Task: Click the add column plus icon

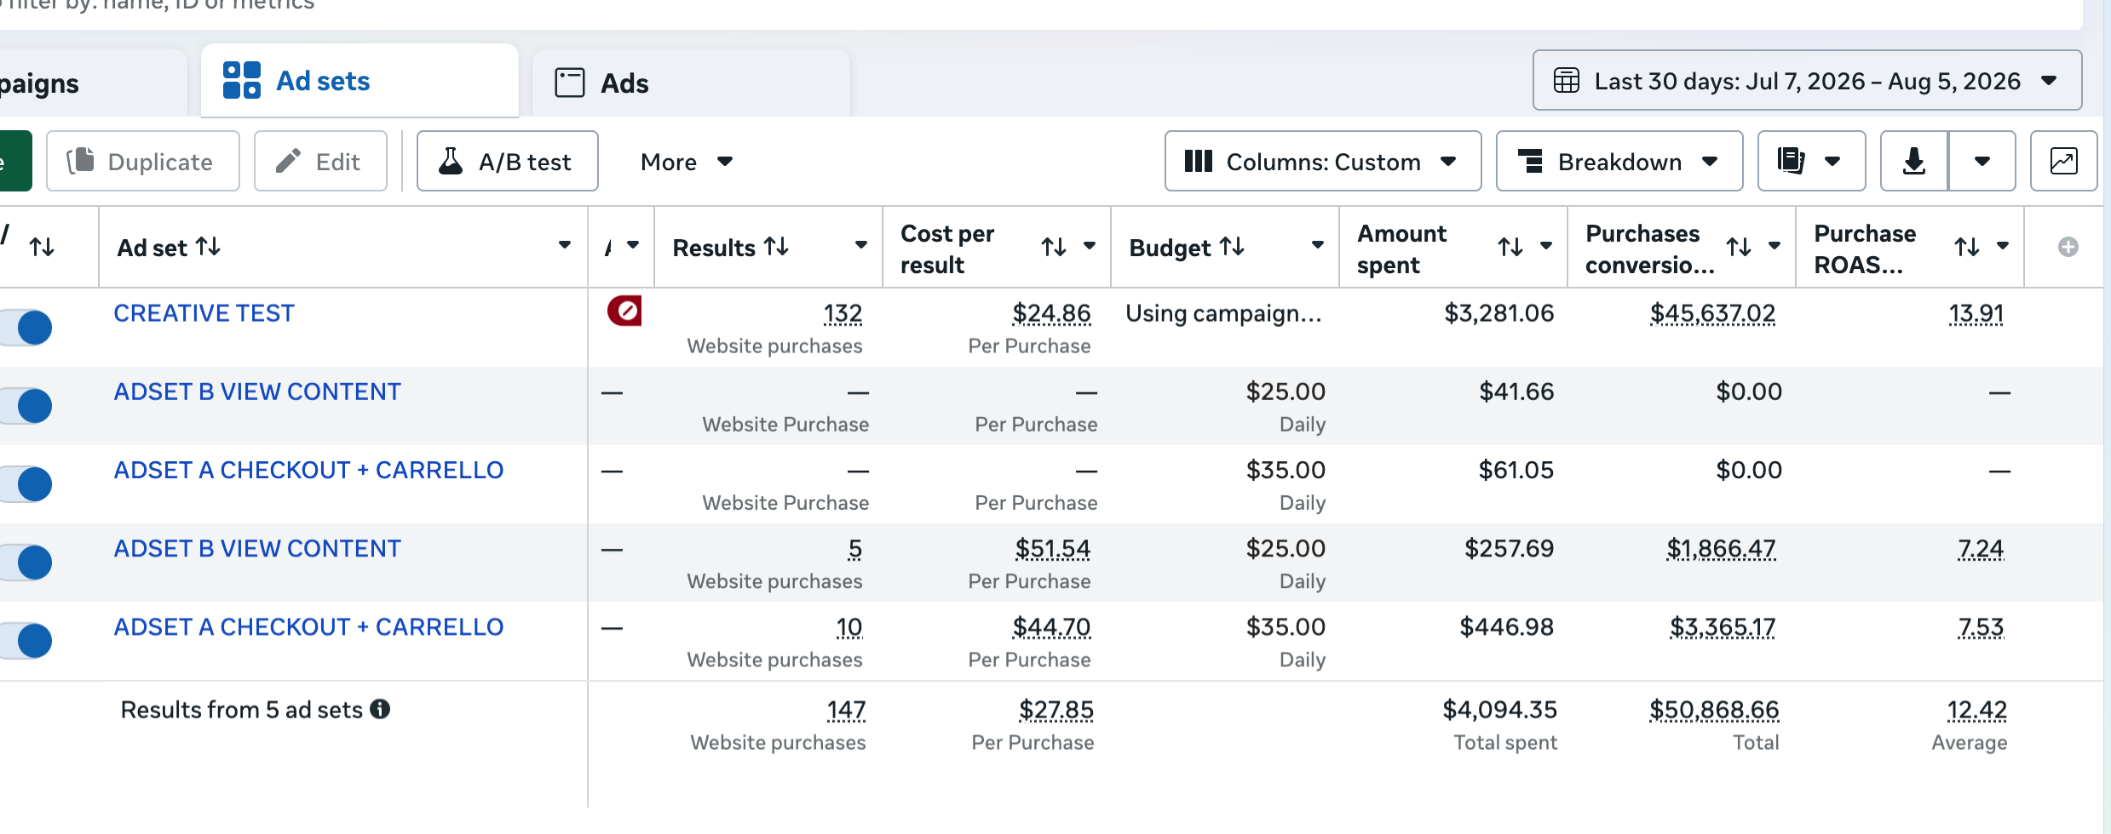Action: click(x=2068, y=247)
